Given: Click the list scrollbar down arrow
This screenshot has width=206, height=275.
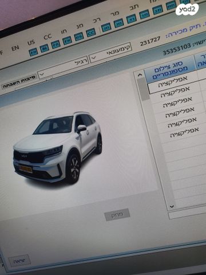Looking at the screenshot, I should tap(172, 206).
